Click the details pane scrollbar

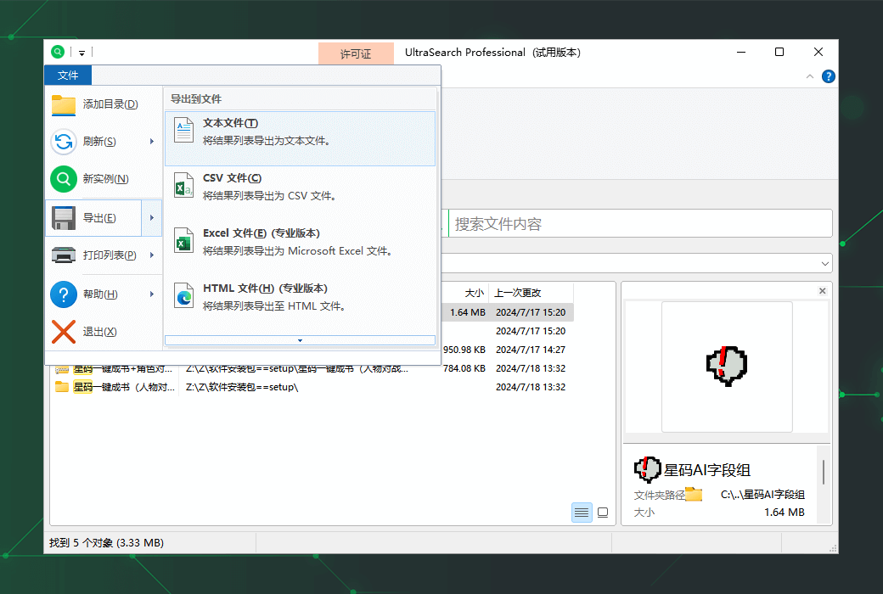pyautogui.click(x=824, y=472)
